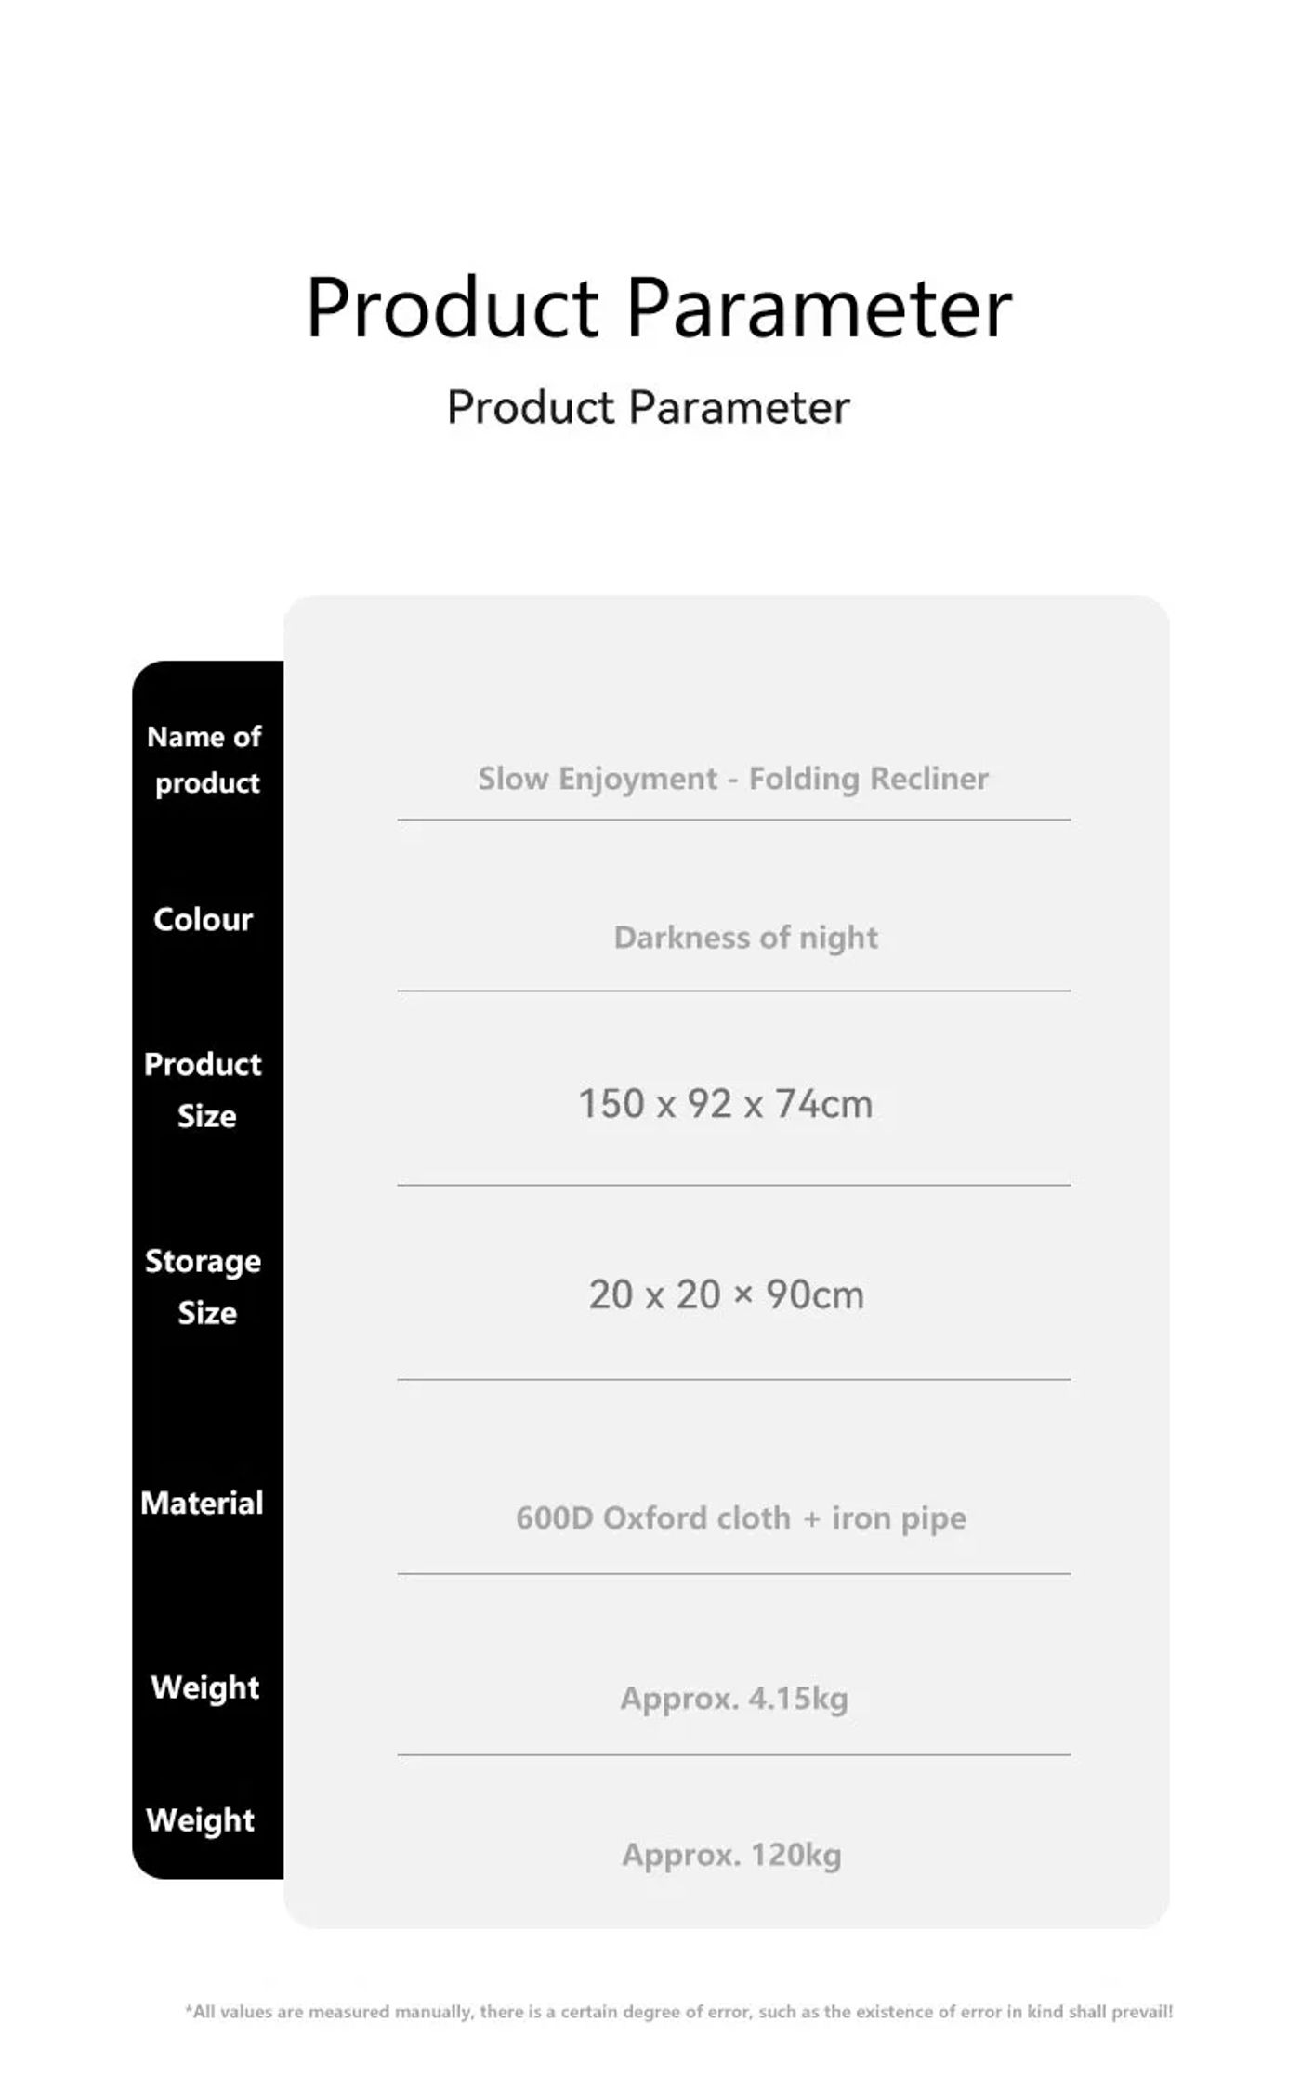This screenshot has height=2088, width=1301.
Task: Click the words Folding Recliner
Action: pyautogui.click(x=868, y=778)
